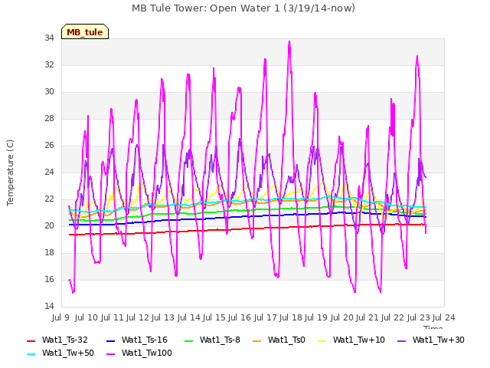Click the 16 y-axis tick label
This screenshot has width=490, height=368.
[49, 279]
